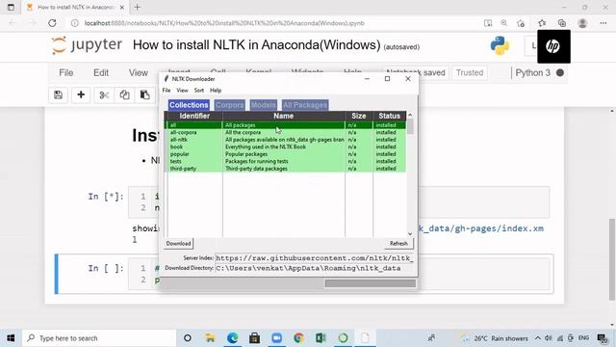
Task: Click the Jupyter logo
Action: click(87, 45)
